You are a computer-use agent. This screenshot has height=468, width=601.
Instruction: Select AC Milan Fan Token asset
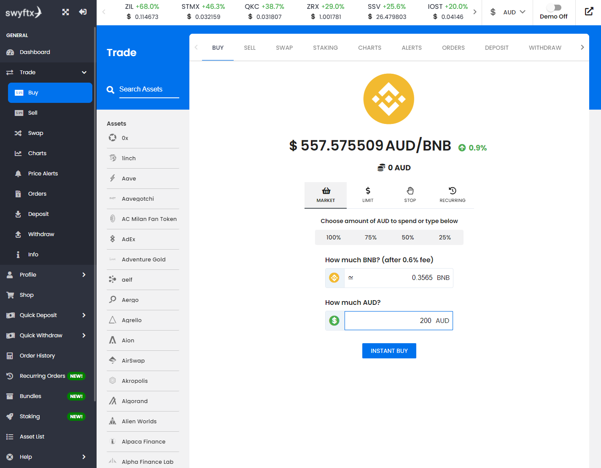143,219
